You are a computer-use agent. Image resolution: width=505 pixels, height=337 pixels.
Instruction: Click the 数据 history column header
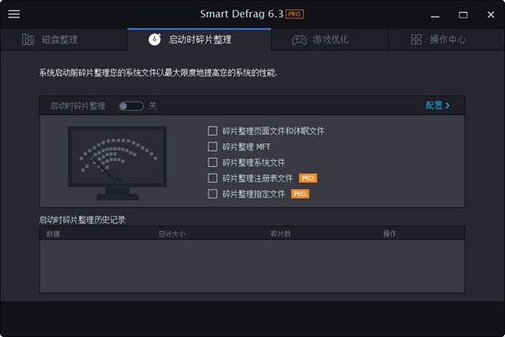tap(53, 233)
